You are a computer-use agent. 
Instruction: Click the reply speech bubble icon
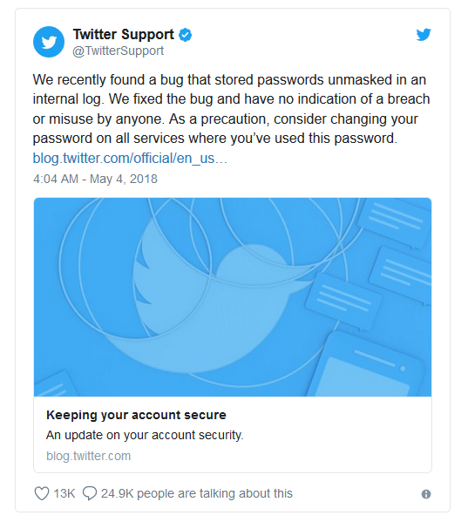(90, 493)
